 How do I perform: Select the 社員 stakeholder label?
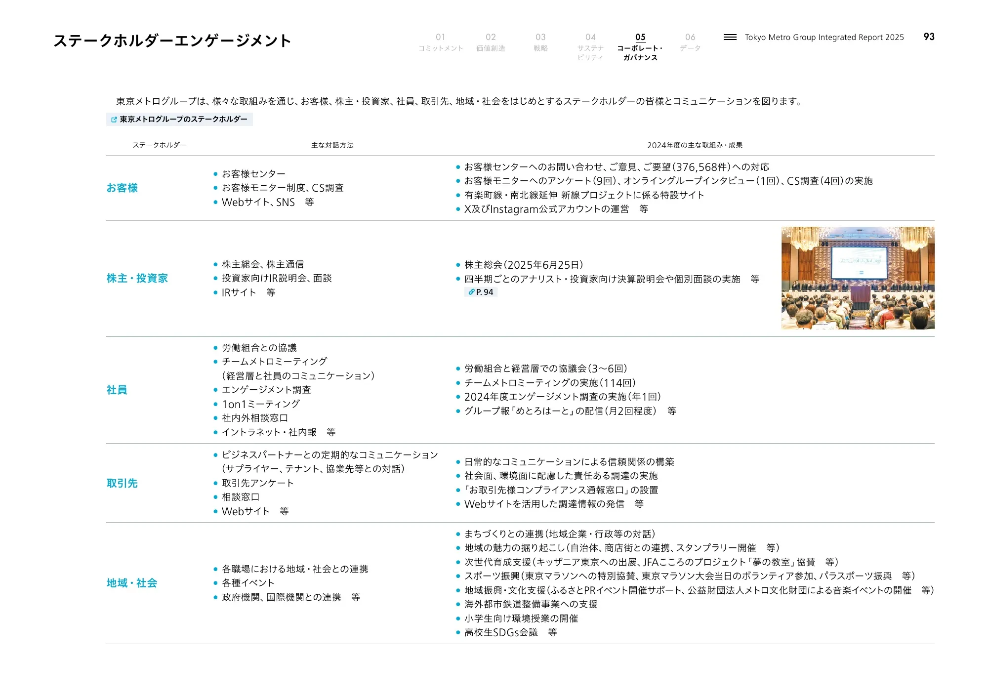tap(117, 390)
